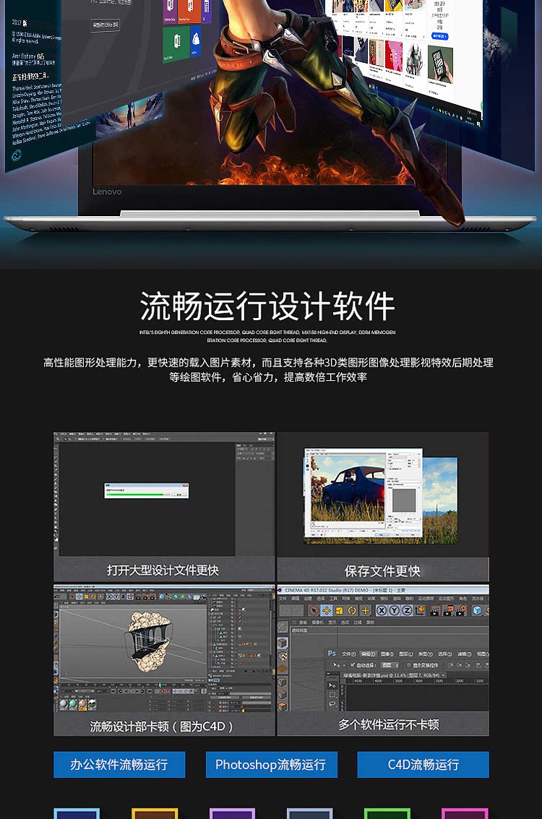Click the highlighted blue save button in dialog
The image size is (542, 819).
383,533
